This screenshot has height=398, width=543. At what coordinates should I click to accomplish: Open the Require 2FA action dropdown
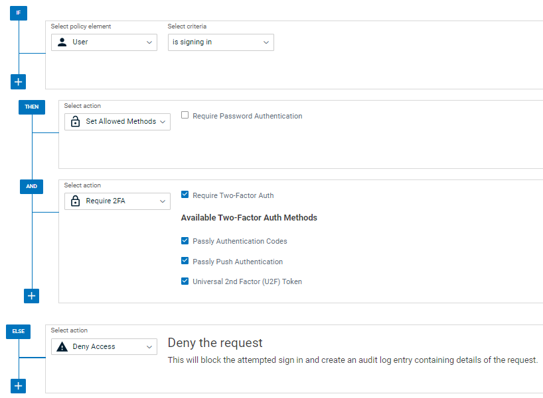coord(117,201)
